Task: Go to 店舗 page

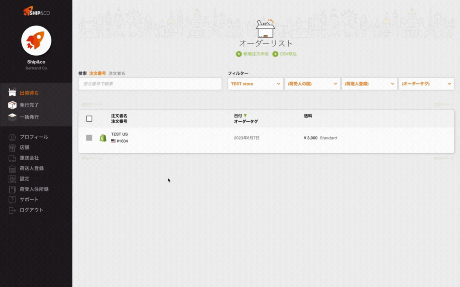Action: click(24, 147)
